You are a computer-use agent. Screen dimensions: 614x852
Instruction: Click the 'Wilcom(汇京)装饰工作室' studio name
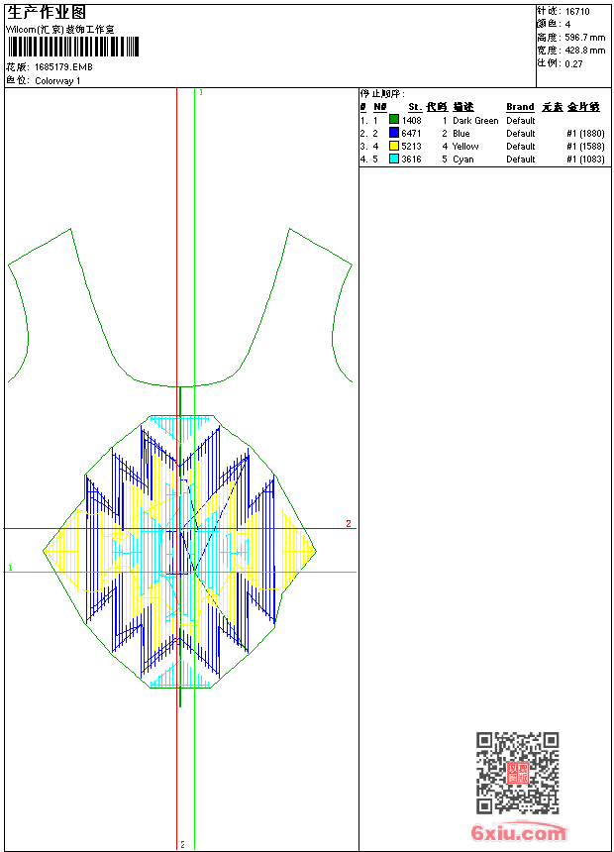60,30
